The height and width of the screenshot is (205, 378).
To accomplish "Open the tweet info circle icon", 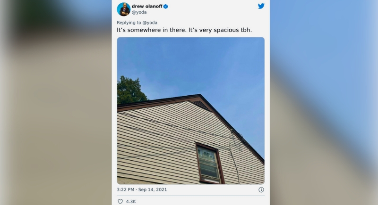I will tap(261, 189).
